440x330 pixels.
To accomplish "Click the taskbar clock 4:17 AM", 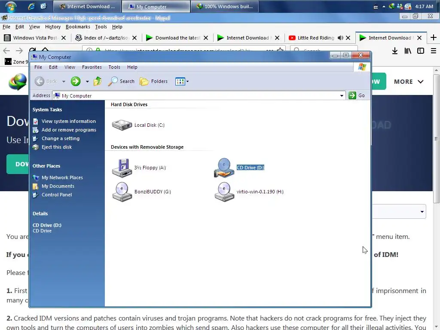I will (x=424, y=6).
